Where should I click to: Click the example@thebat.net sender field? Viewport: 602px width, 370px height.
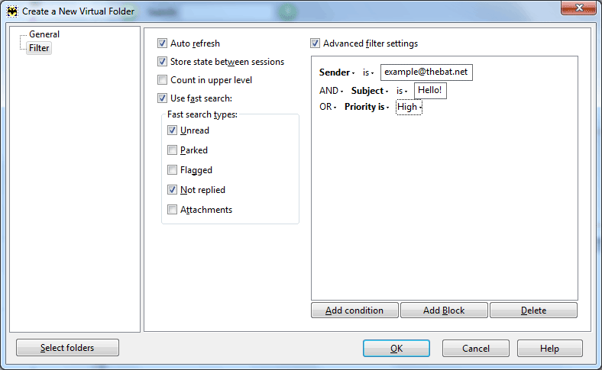coord(426,72)
